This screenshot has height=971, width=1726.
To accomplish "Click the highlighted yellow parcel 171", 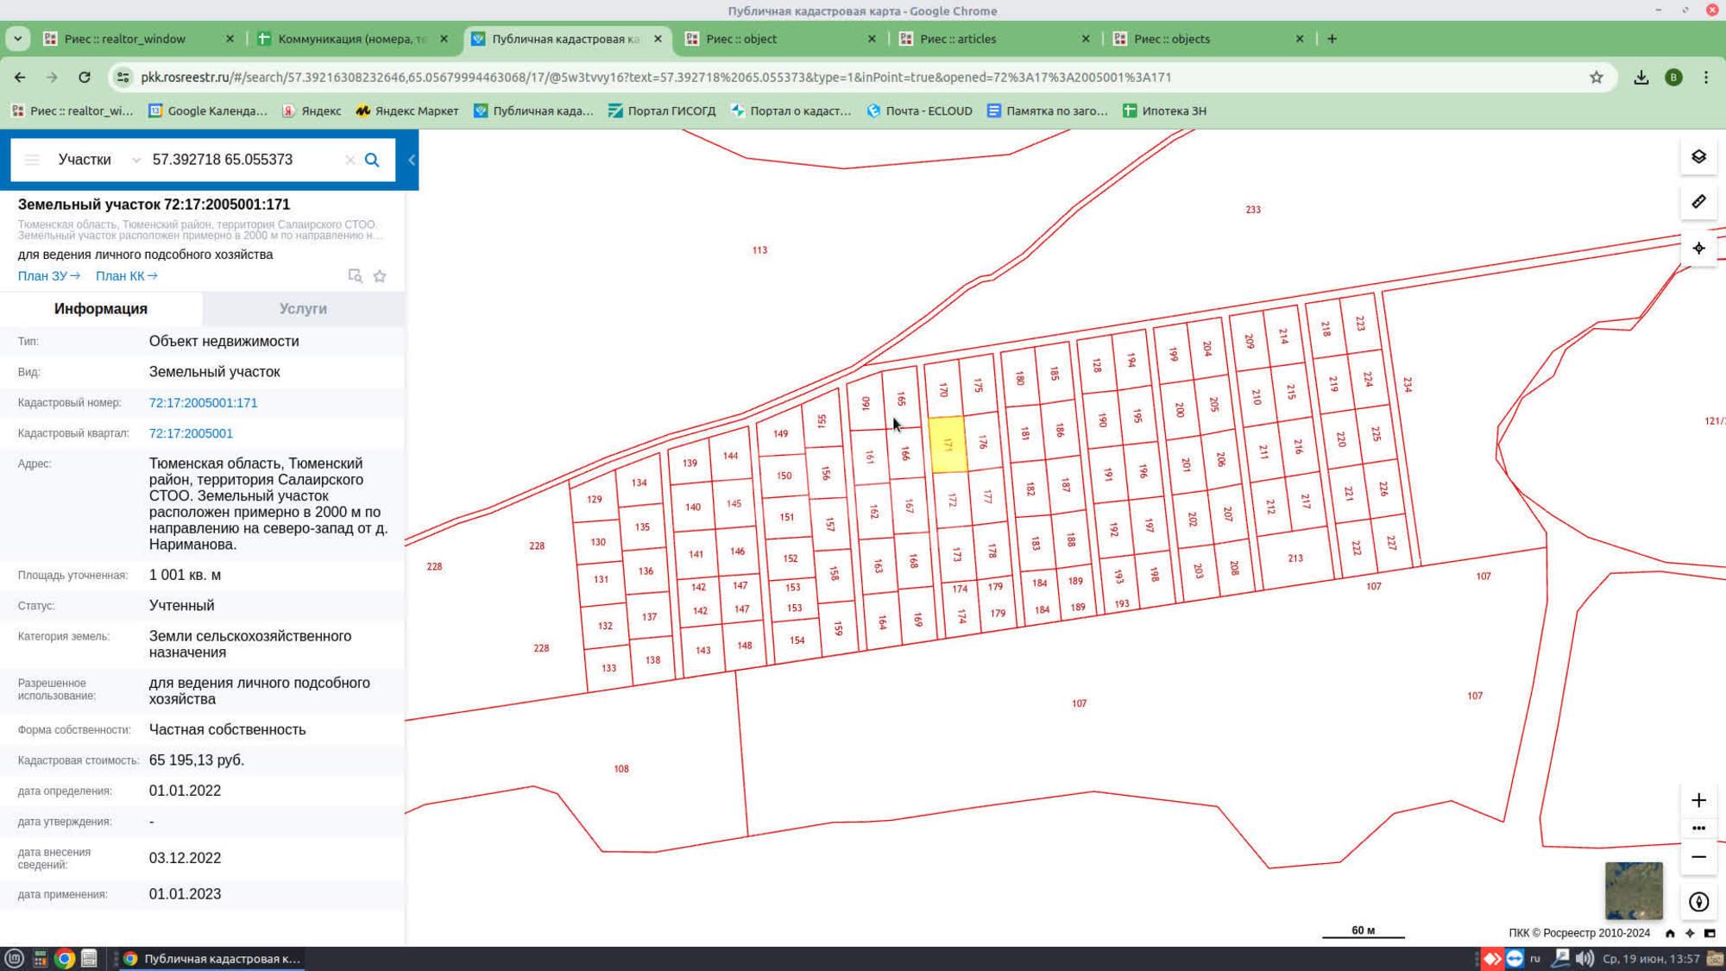I will 948,445.
